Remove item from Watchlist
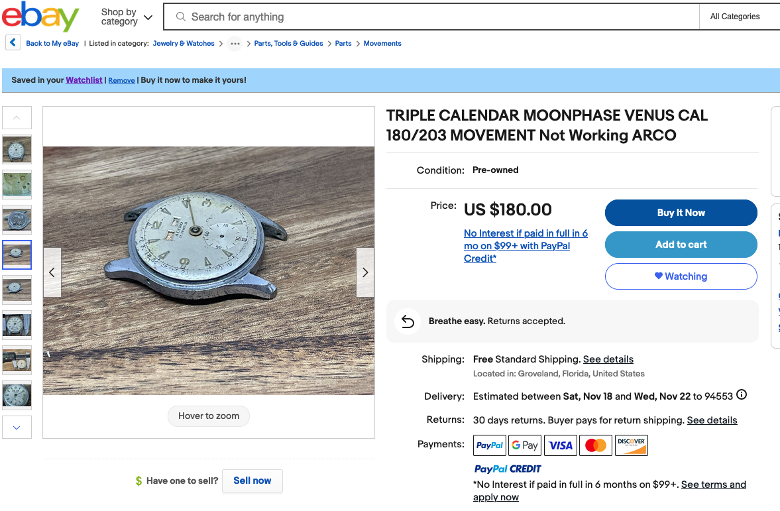The height and width of the screenshot is (511, 780). pos(121,80)
